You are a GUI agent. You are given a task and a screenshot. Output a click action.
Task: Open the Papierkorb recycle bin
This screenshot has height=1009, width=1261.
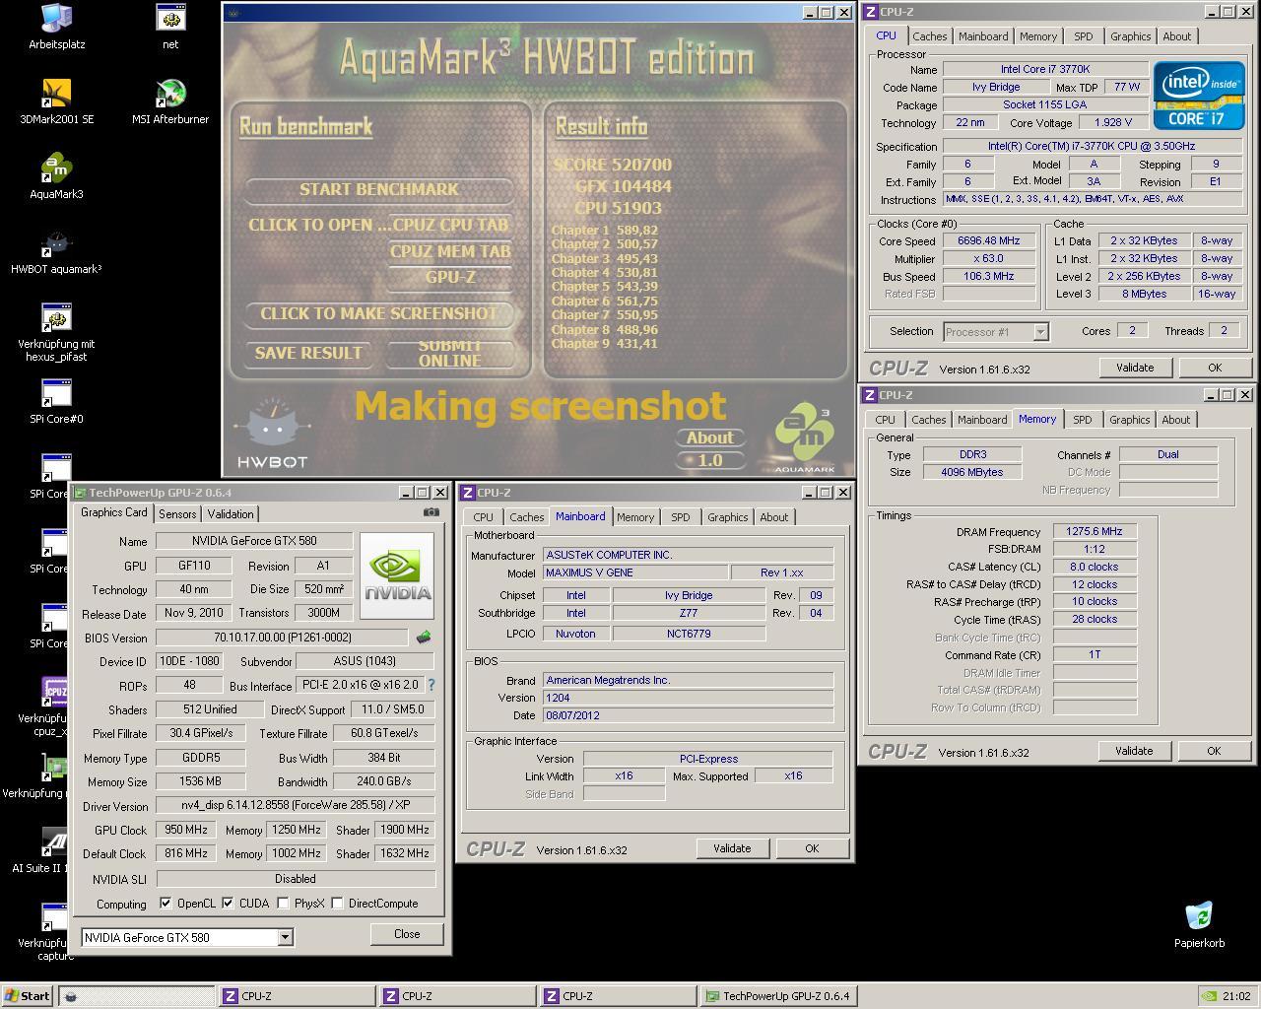click(x=1199, y=924)
